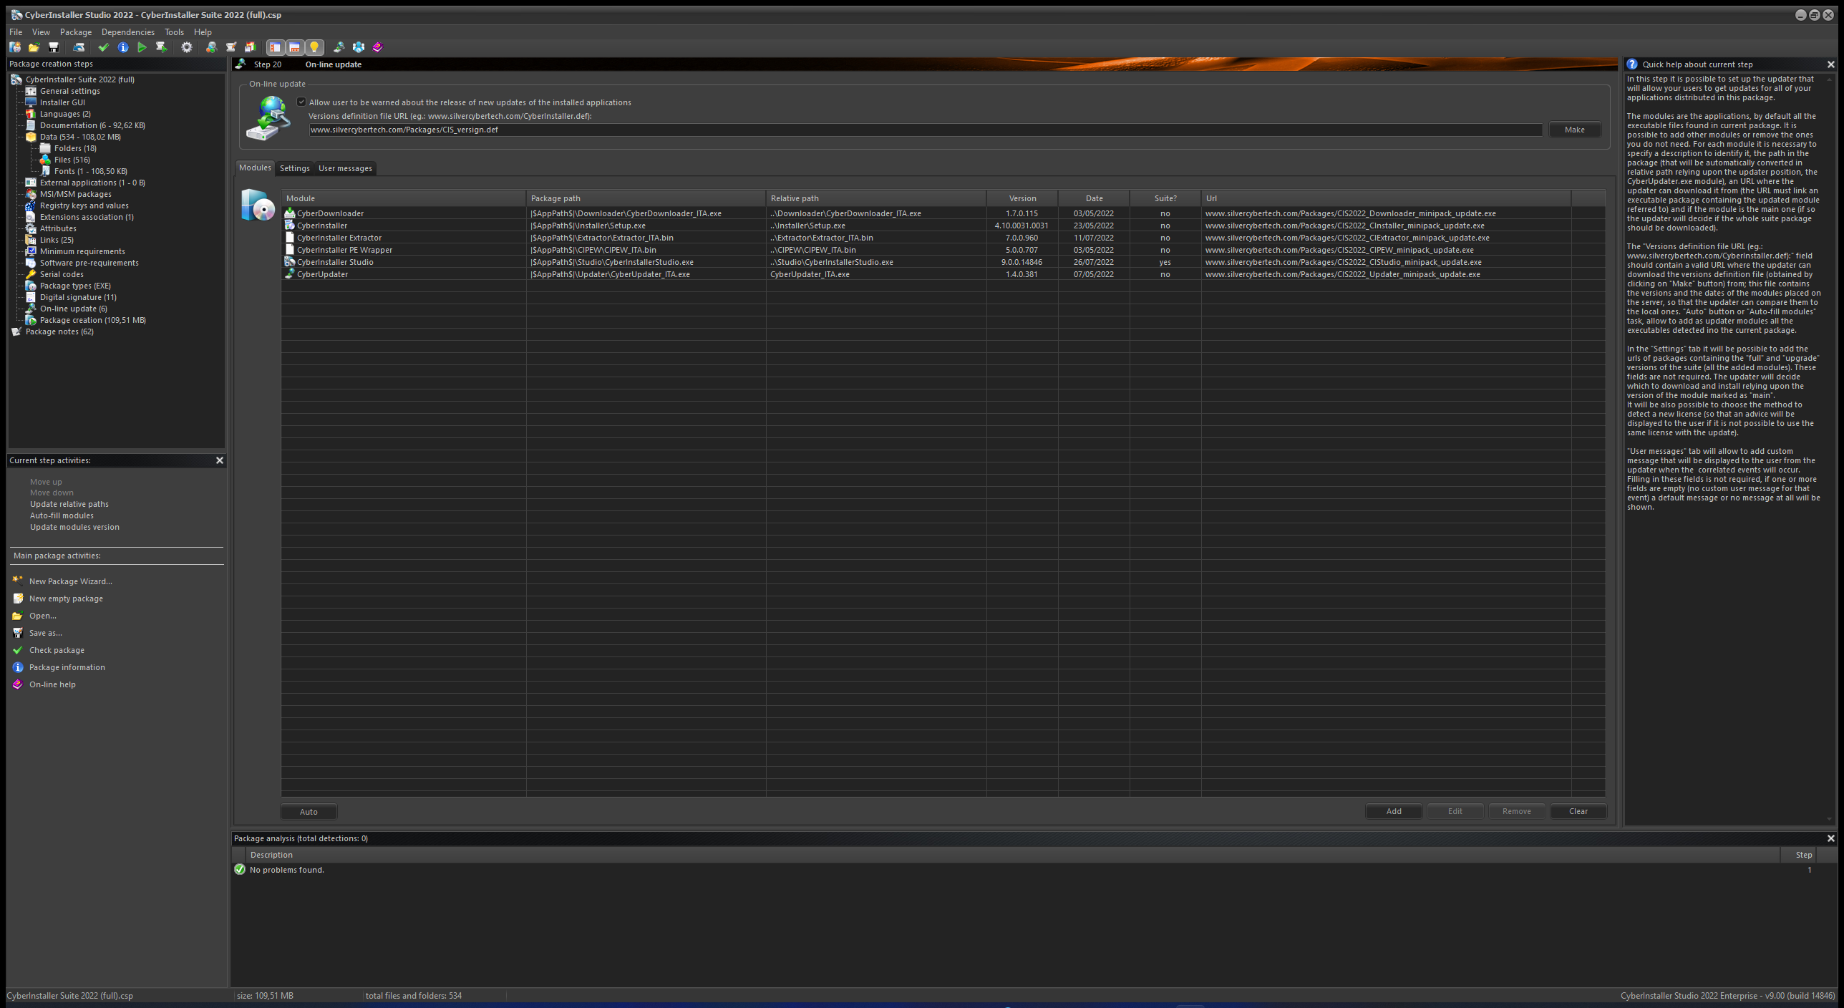Open the Package menu
This screenshot has height=1008, width=1844.
tap(76, 32)
